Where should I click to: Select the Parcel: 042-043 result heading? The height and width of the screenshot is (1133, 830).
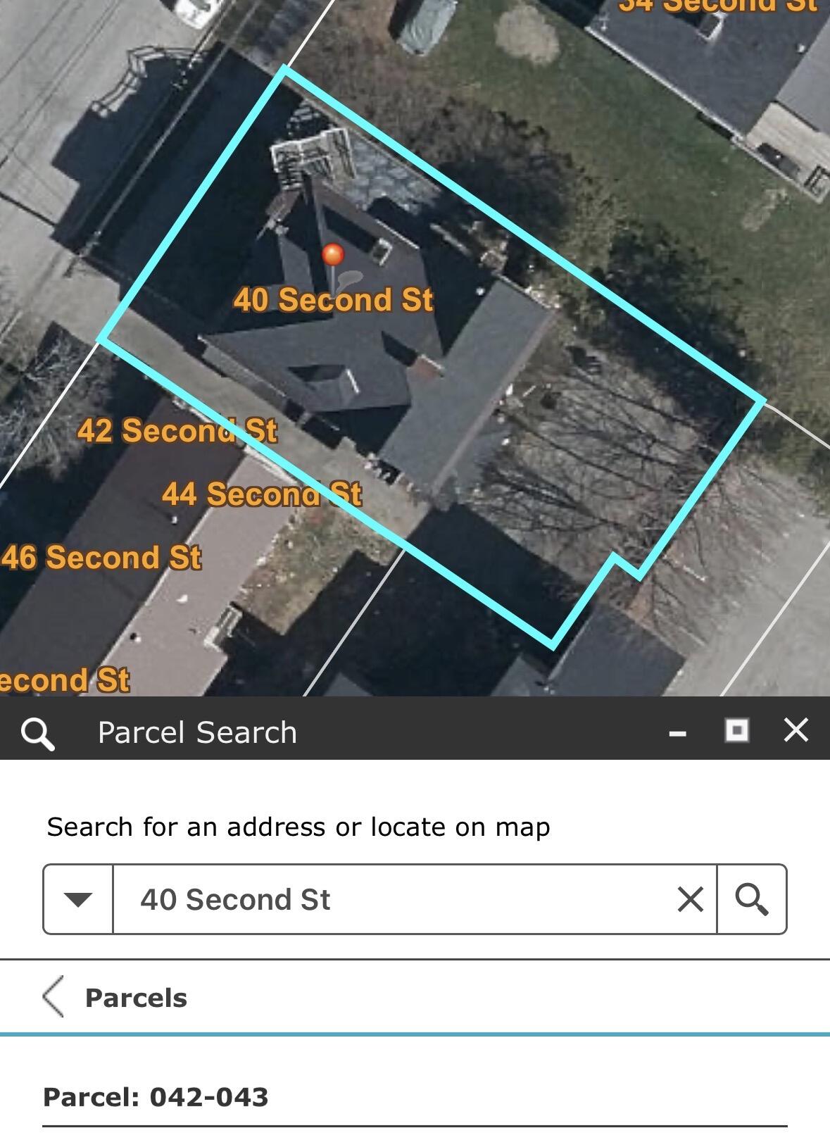pyautogui.click(x=156, y=1096)
